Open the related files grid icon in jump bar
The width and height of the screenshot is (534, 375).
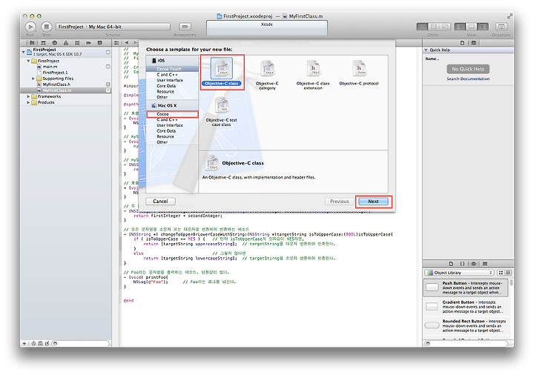(116, 43)
